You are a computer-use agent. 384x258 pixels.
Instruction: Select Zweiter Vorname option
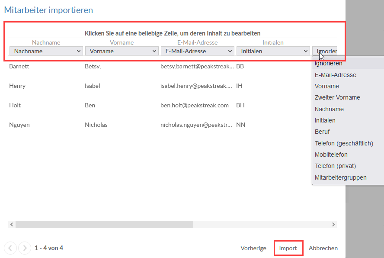[337, 97]
